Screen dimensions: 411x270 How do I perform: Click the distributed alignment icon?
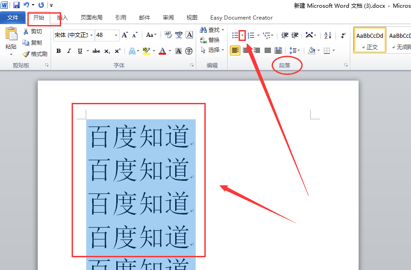[x=278, y=50]
